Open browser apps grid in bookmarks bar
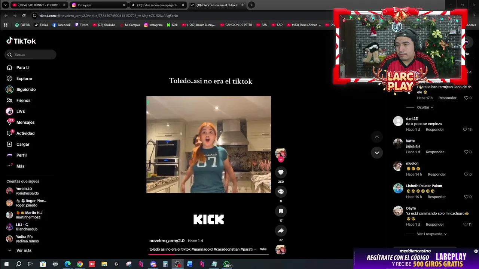Image resolution: width=479 pixels, height=269 pixels. [x=5, y=25]
